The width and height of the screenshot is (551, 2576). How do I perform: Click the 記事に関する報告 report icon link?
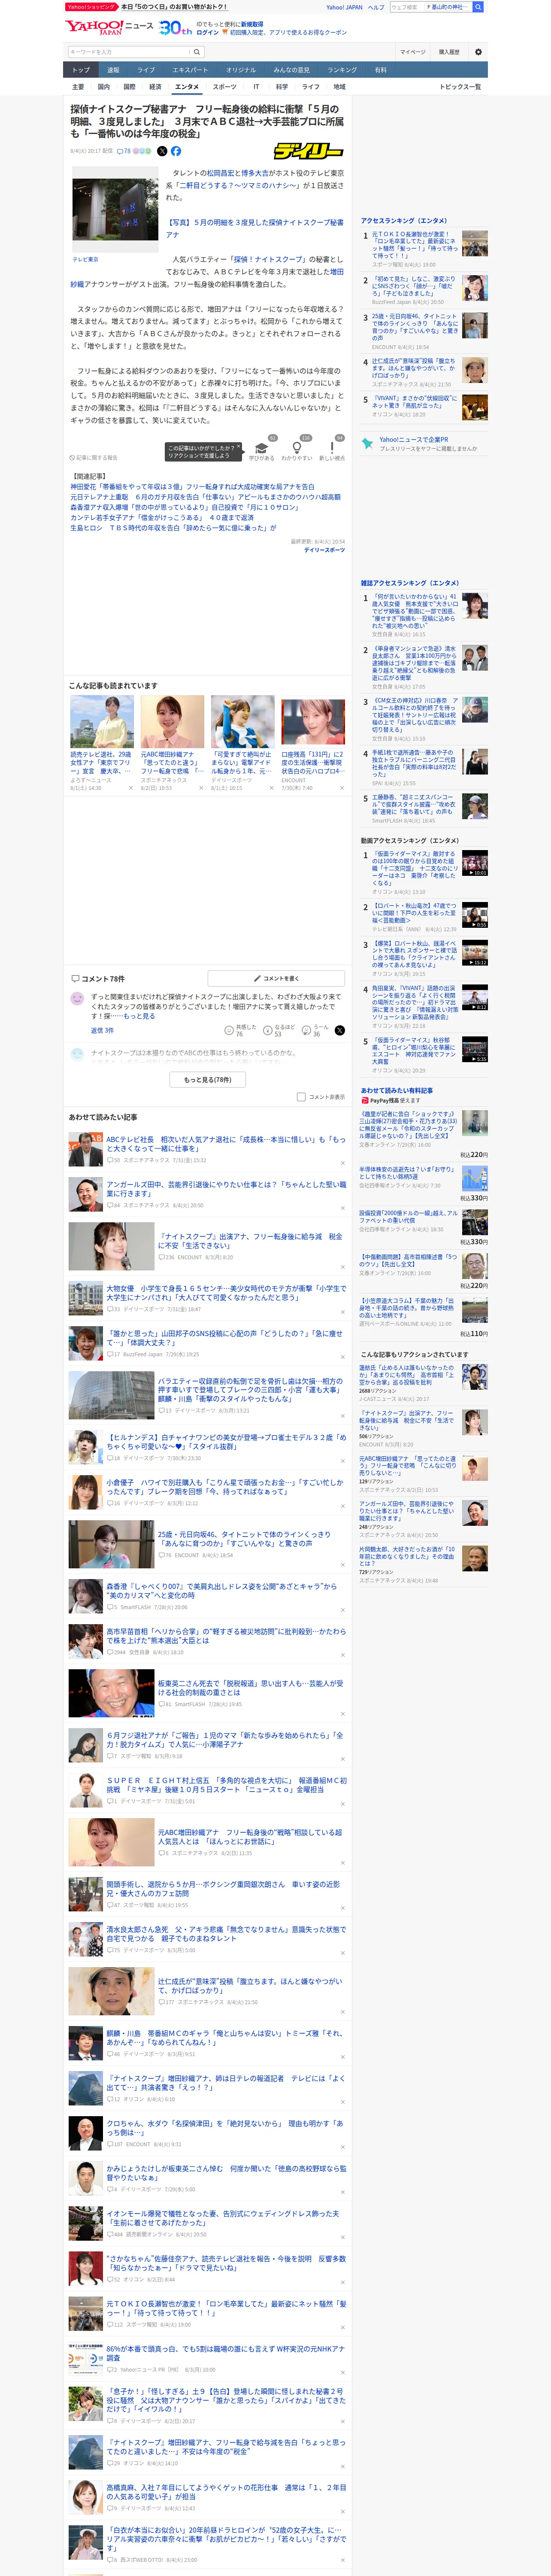(94, 458)
